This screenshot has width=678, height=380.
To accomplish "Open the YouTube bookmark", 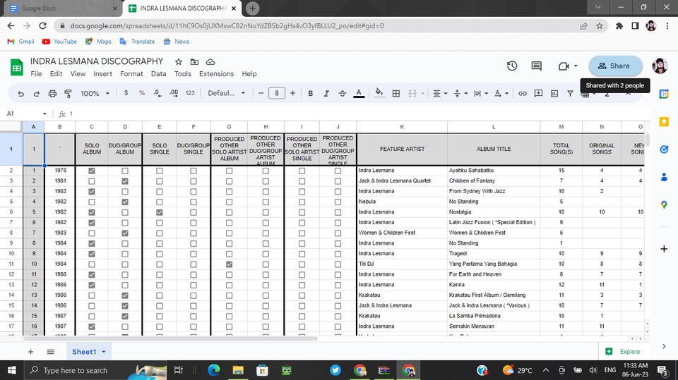I will click(x=59, y=42).
